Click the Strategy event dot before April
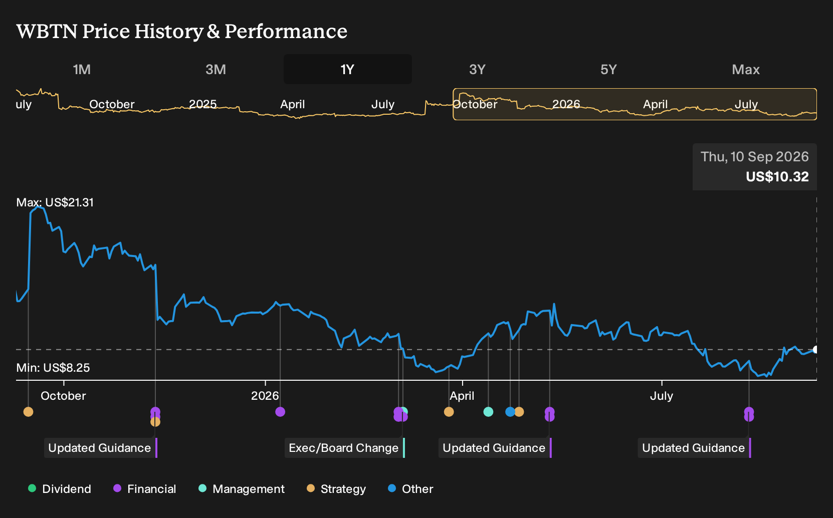 pos(449,412)
